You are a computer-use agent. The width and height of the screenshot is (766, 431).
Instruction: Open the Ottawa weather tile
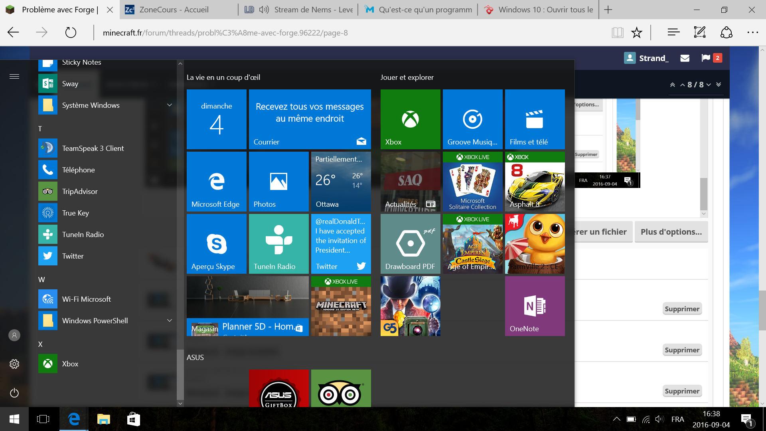[341, 182]
